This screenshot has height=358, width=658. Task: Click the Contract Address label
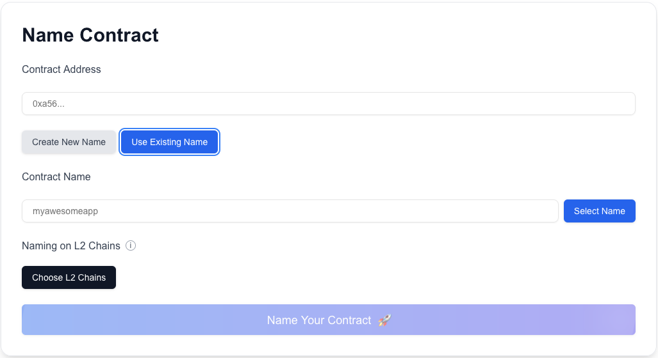pos(62,69)
